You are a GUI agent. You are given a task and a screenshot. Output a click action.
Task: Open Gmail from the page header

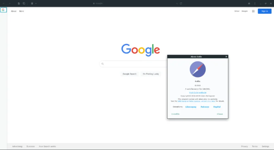pyautogui.click(x=237, y=11)
